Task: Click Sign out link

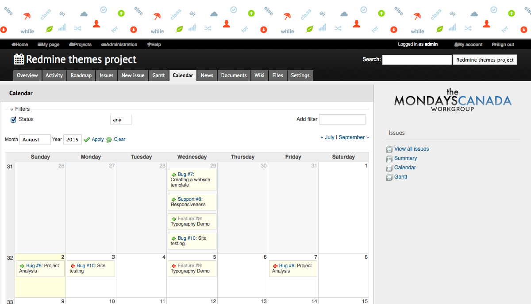Action: pyautogui.click(x=503, y=44)
